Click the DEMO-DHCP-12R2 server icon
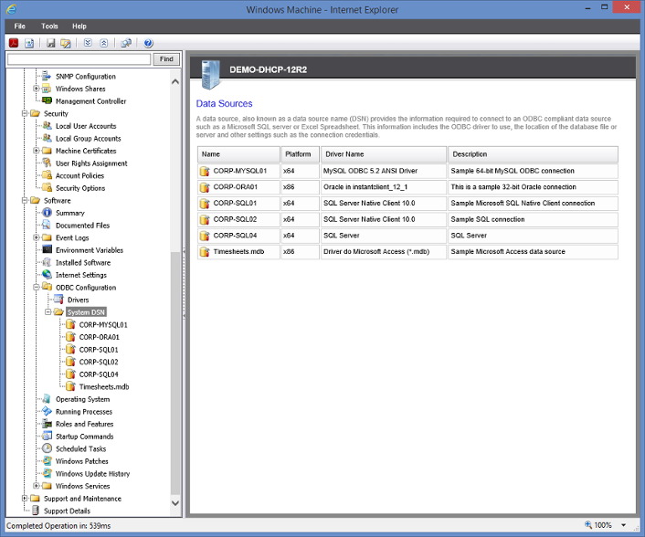This screenshot has width=645, height=537. tap(211, 75)
